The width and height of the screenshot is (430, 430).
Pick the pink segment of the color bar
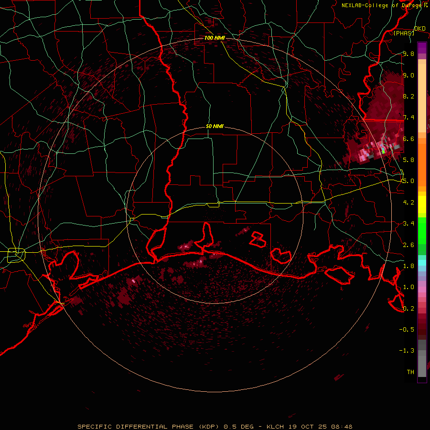click(422, 290)
